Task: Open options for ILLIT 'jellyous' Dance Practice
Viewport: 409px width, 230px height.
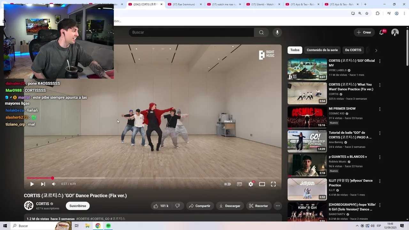Action: point(380,181)
